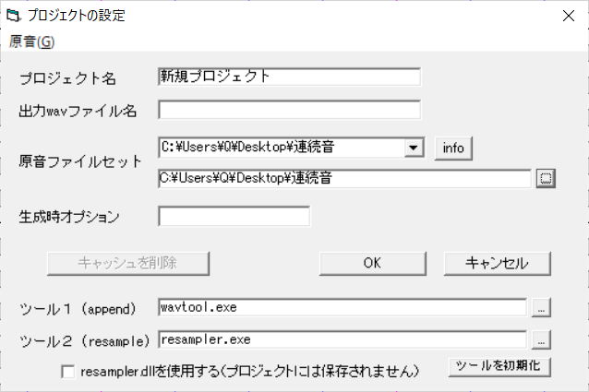Confirm settings with the OK button

(373, 264)
